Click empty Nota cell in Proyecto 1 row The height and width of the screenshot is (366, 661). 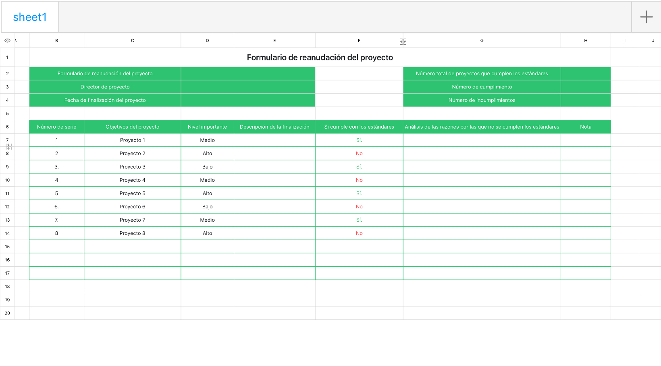click(586, 140)
